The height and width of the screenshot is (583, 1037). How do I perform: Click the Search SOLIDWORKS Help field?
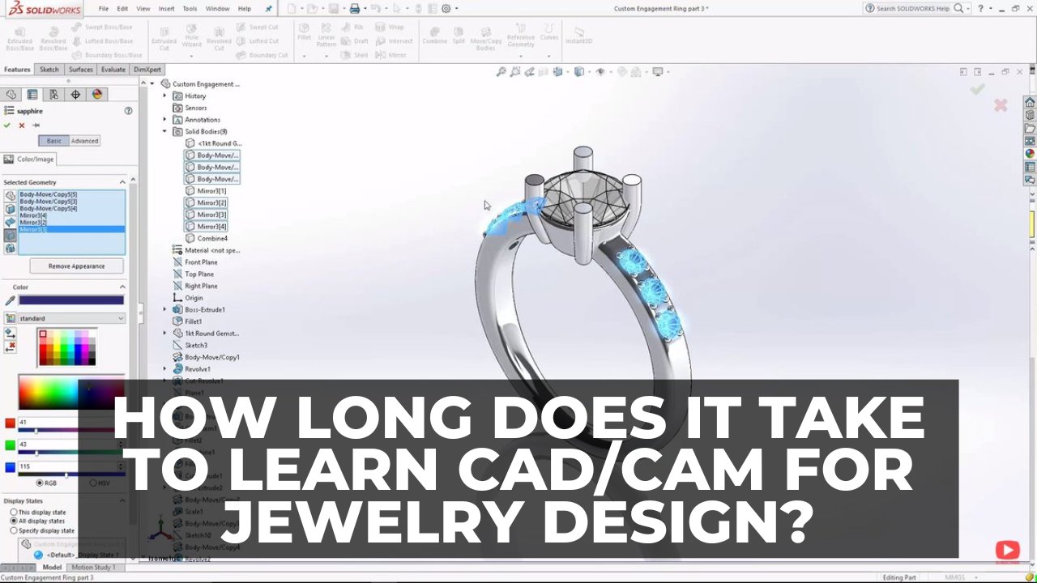[x=912, y=8]
